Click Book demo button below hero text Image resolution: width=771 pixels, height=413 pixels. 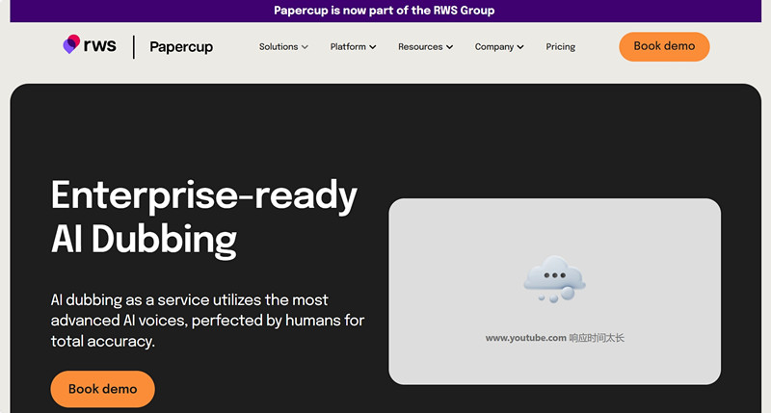[x=103, y=389]
